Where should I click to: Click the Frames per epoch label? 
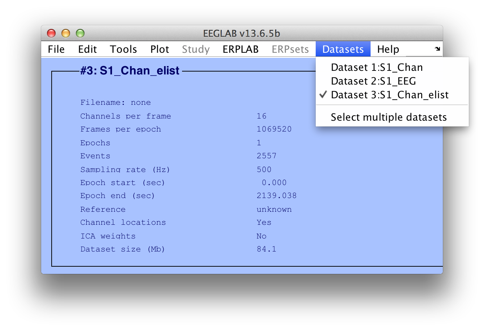coord(121,129)
